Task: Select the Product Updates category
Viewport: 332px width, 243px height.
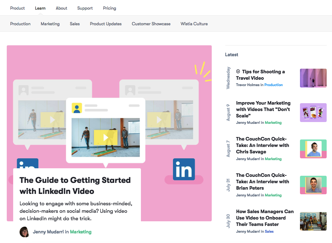Action: 106,24
